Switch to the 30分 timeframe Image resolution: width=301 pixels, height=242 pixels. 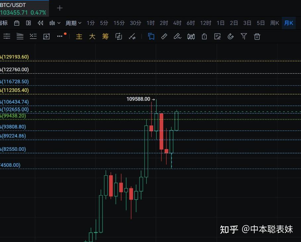coord(135,23)
